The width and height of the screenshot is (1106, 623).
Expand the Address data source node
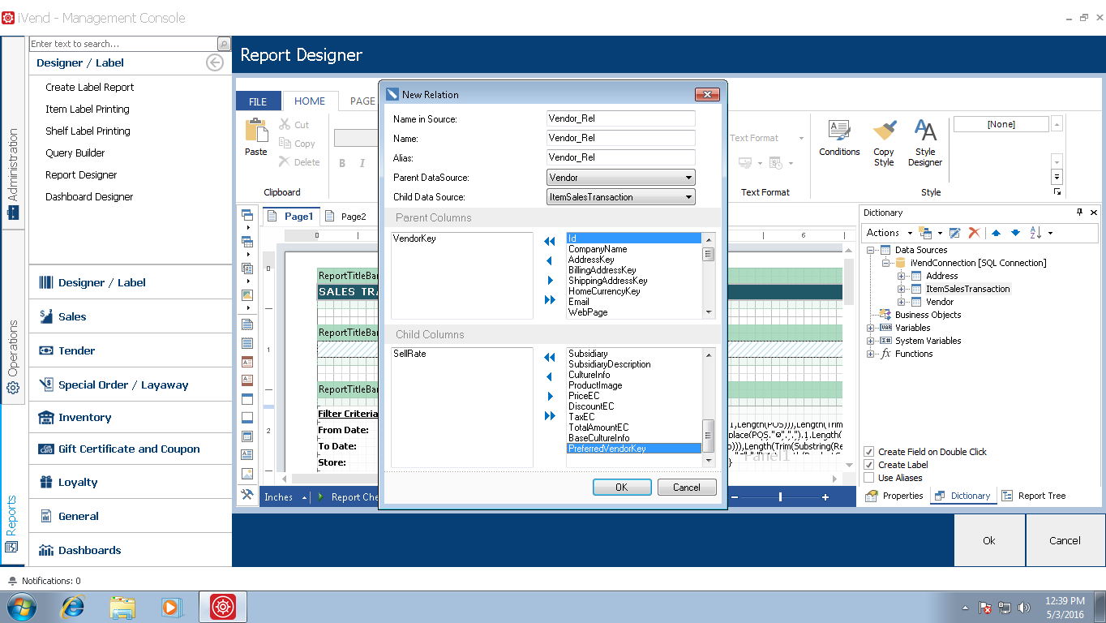[901, 276]
